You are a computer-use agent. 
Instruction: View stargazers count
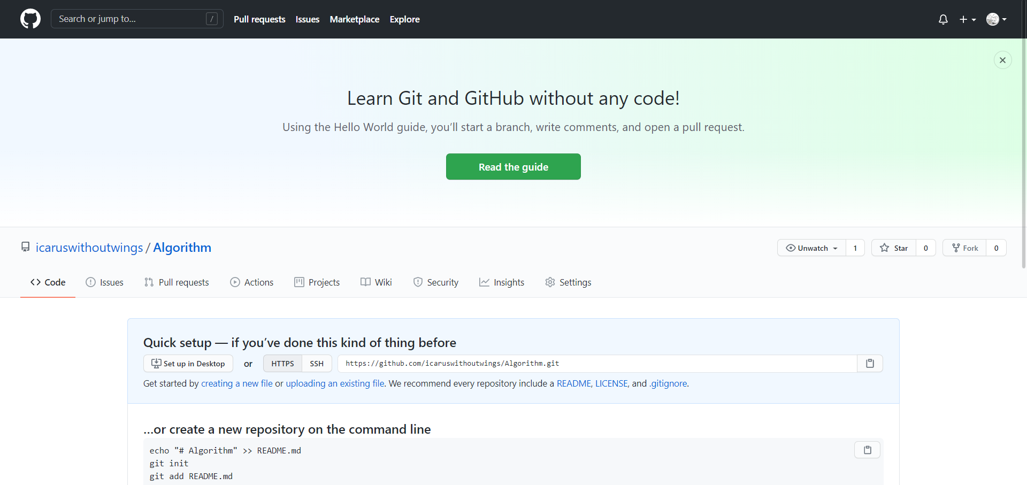pos(926,248)
